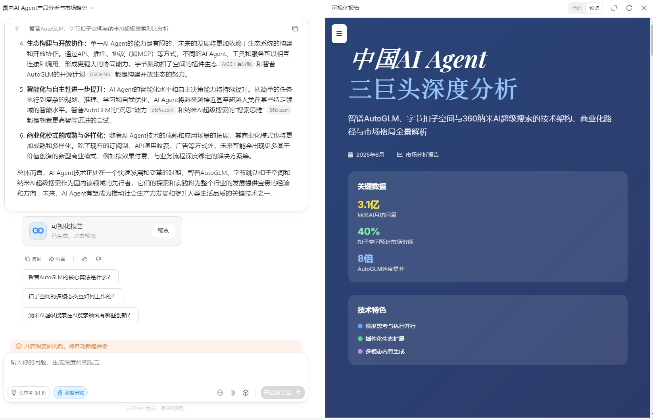Open the hamburger menu in the report preview
653x420 pixels.
coord(339,34)
